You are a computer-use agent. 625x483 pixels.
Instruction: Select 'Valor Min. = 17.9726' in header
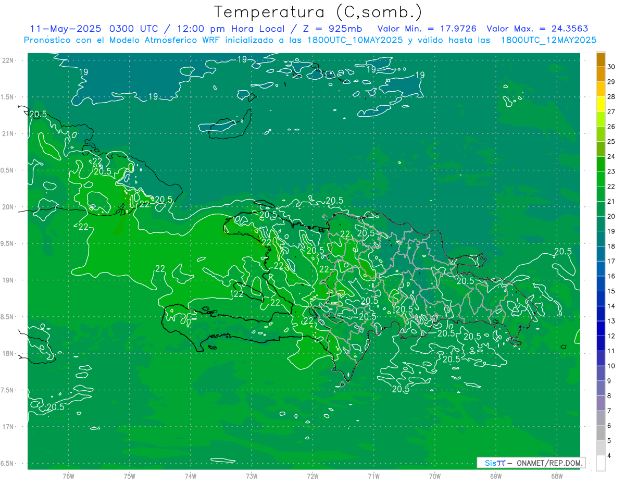427,29
